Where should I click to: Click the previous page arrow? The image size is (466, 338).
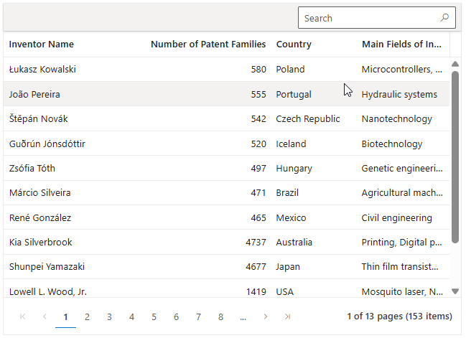click(45, 316)
